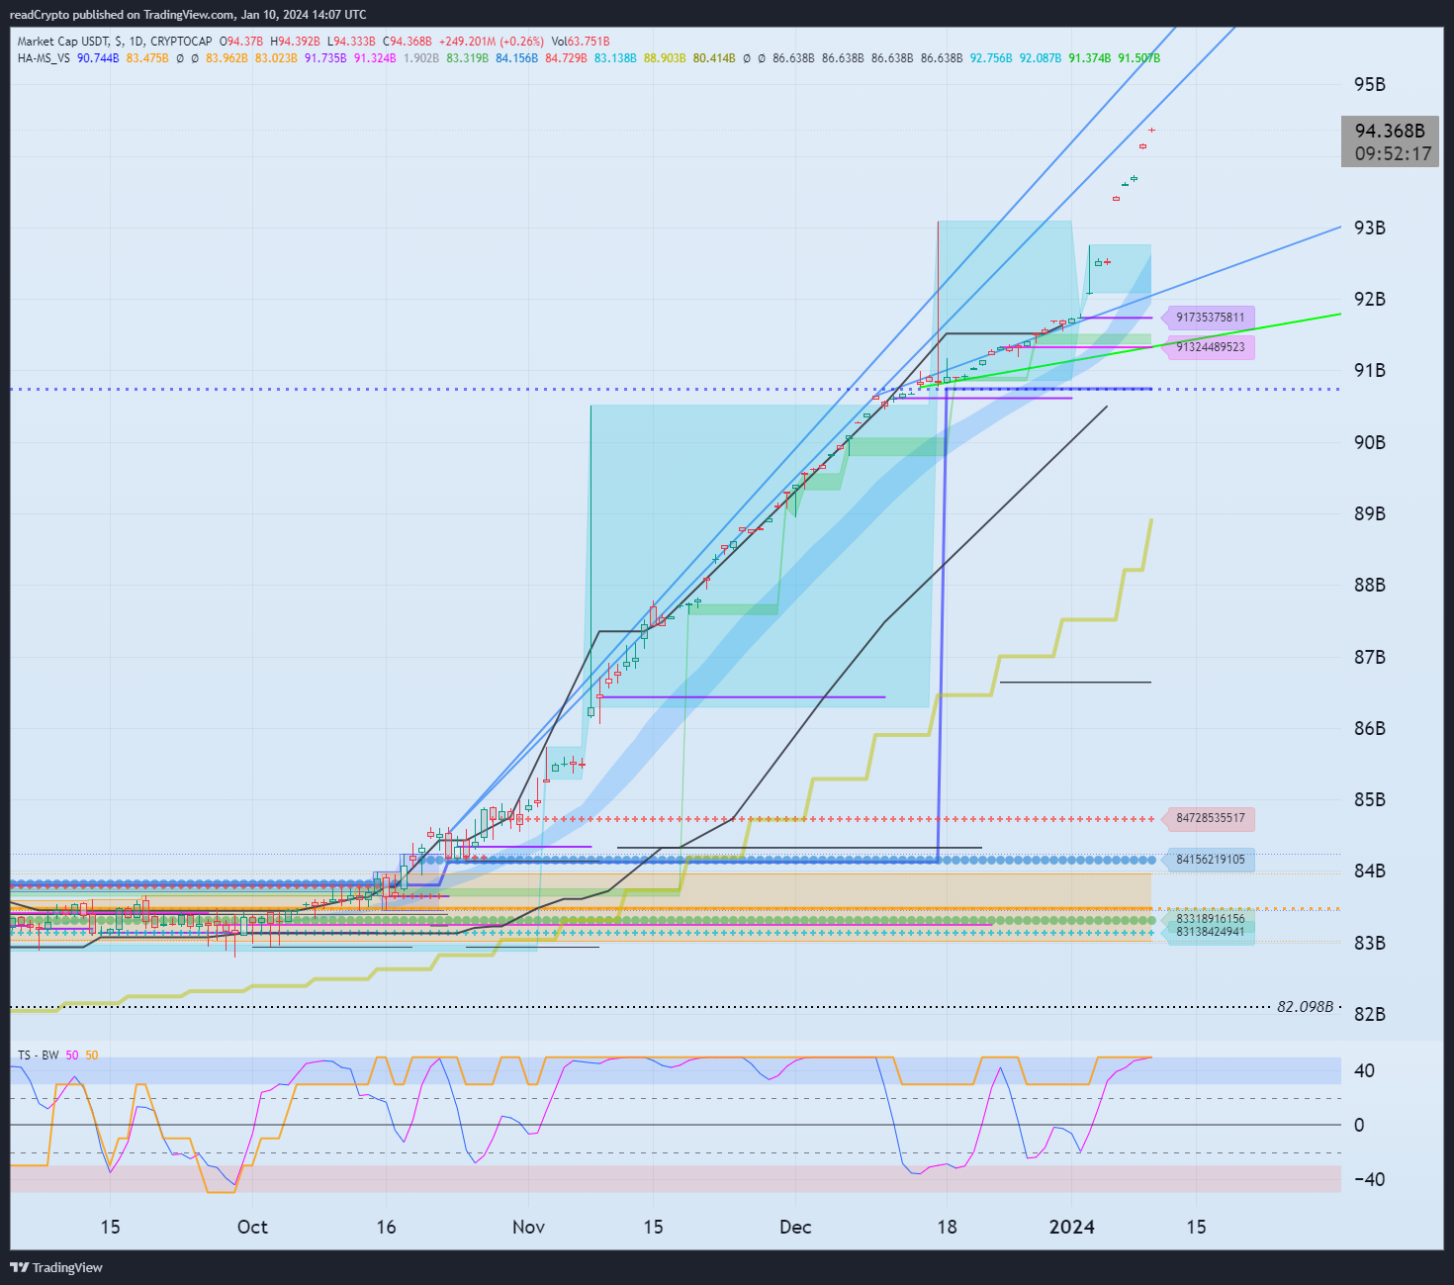The width and height of the screenshot is (1454, 1285).
Task: Click the 95B price axis label
Action: (x=1369, y=84)
